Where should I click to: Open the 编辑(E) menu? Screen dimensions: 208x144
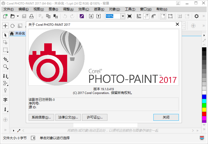[x=23, y=9]
